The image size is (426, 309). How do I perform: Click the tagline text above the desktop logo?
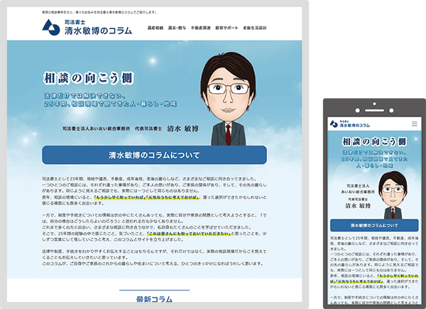(x=99, y=12)
